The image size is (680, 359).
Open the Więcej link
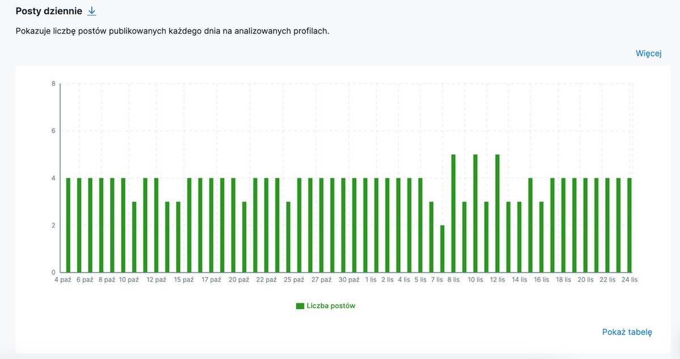point(649,53)
